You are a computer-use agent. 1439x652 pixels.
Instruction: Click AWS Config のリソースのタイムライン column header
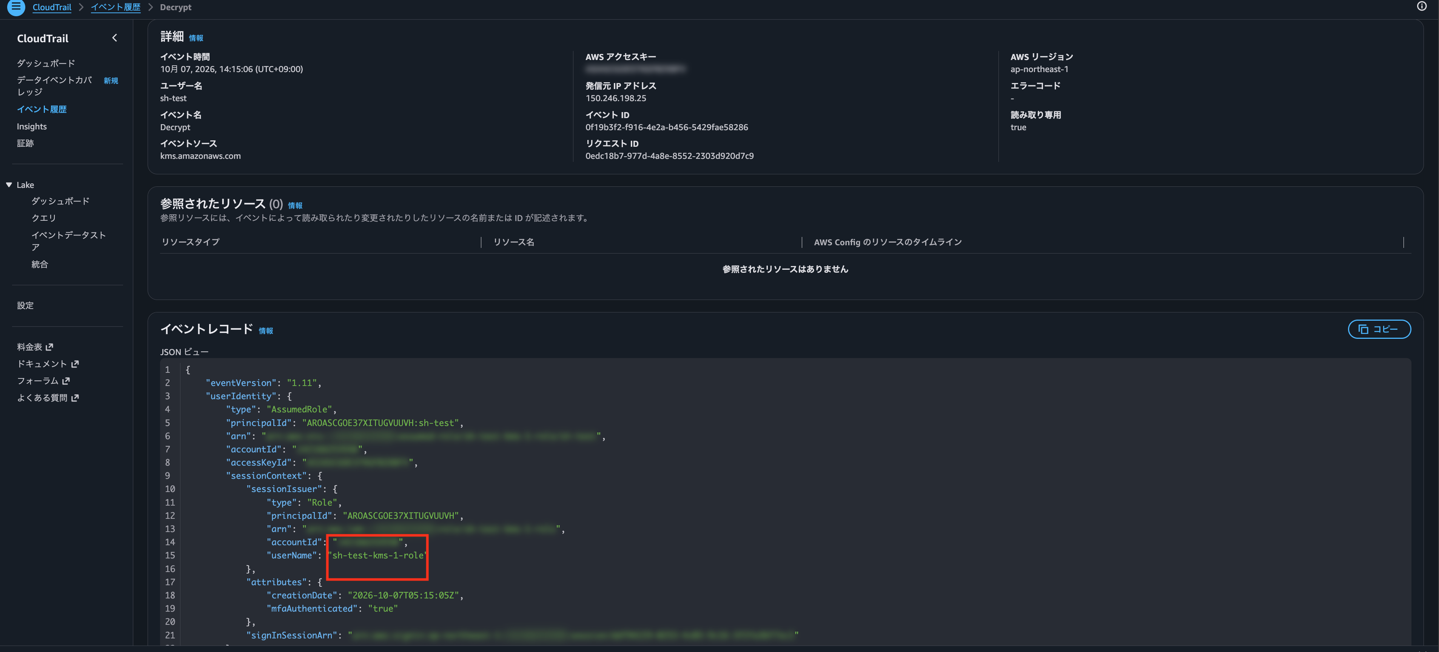[887, 242]
